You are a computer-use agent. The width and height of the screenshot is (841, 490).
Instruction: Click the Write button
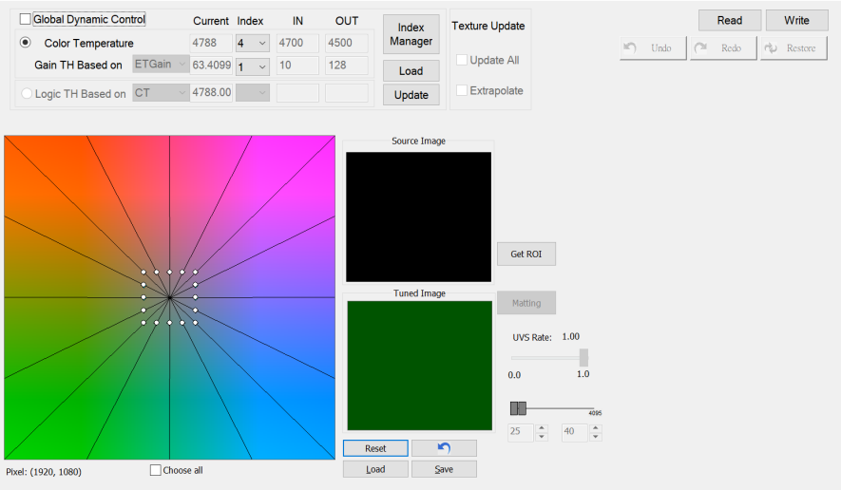click(x=796, y=20)
